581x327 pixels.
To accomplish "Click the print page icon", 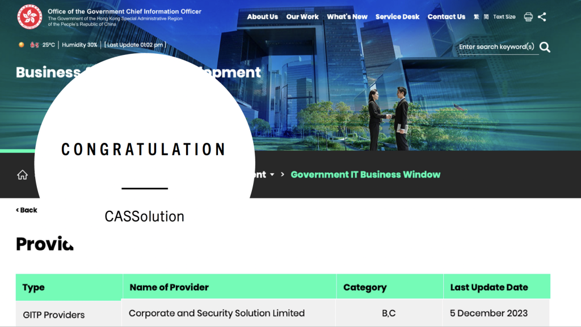I will pos(528,17).
